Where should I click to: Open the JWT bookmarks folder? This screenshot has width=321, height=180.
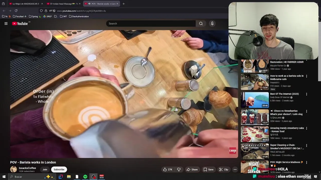(x=63, y=16)
